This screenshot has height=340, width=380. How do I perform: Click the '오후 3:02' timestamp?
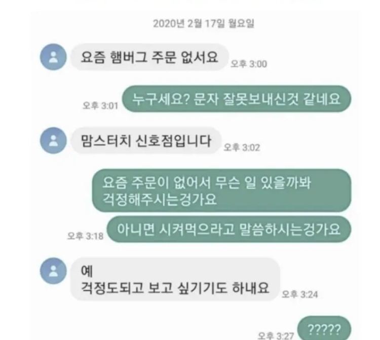coord(242,147)
